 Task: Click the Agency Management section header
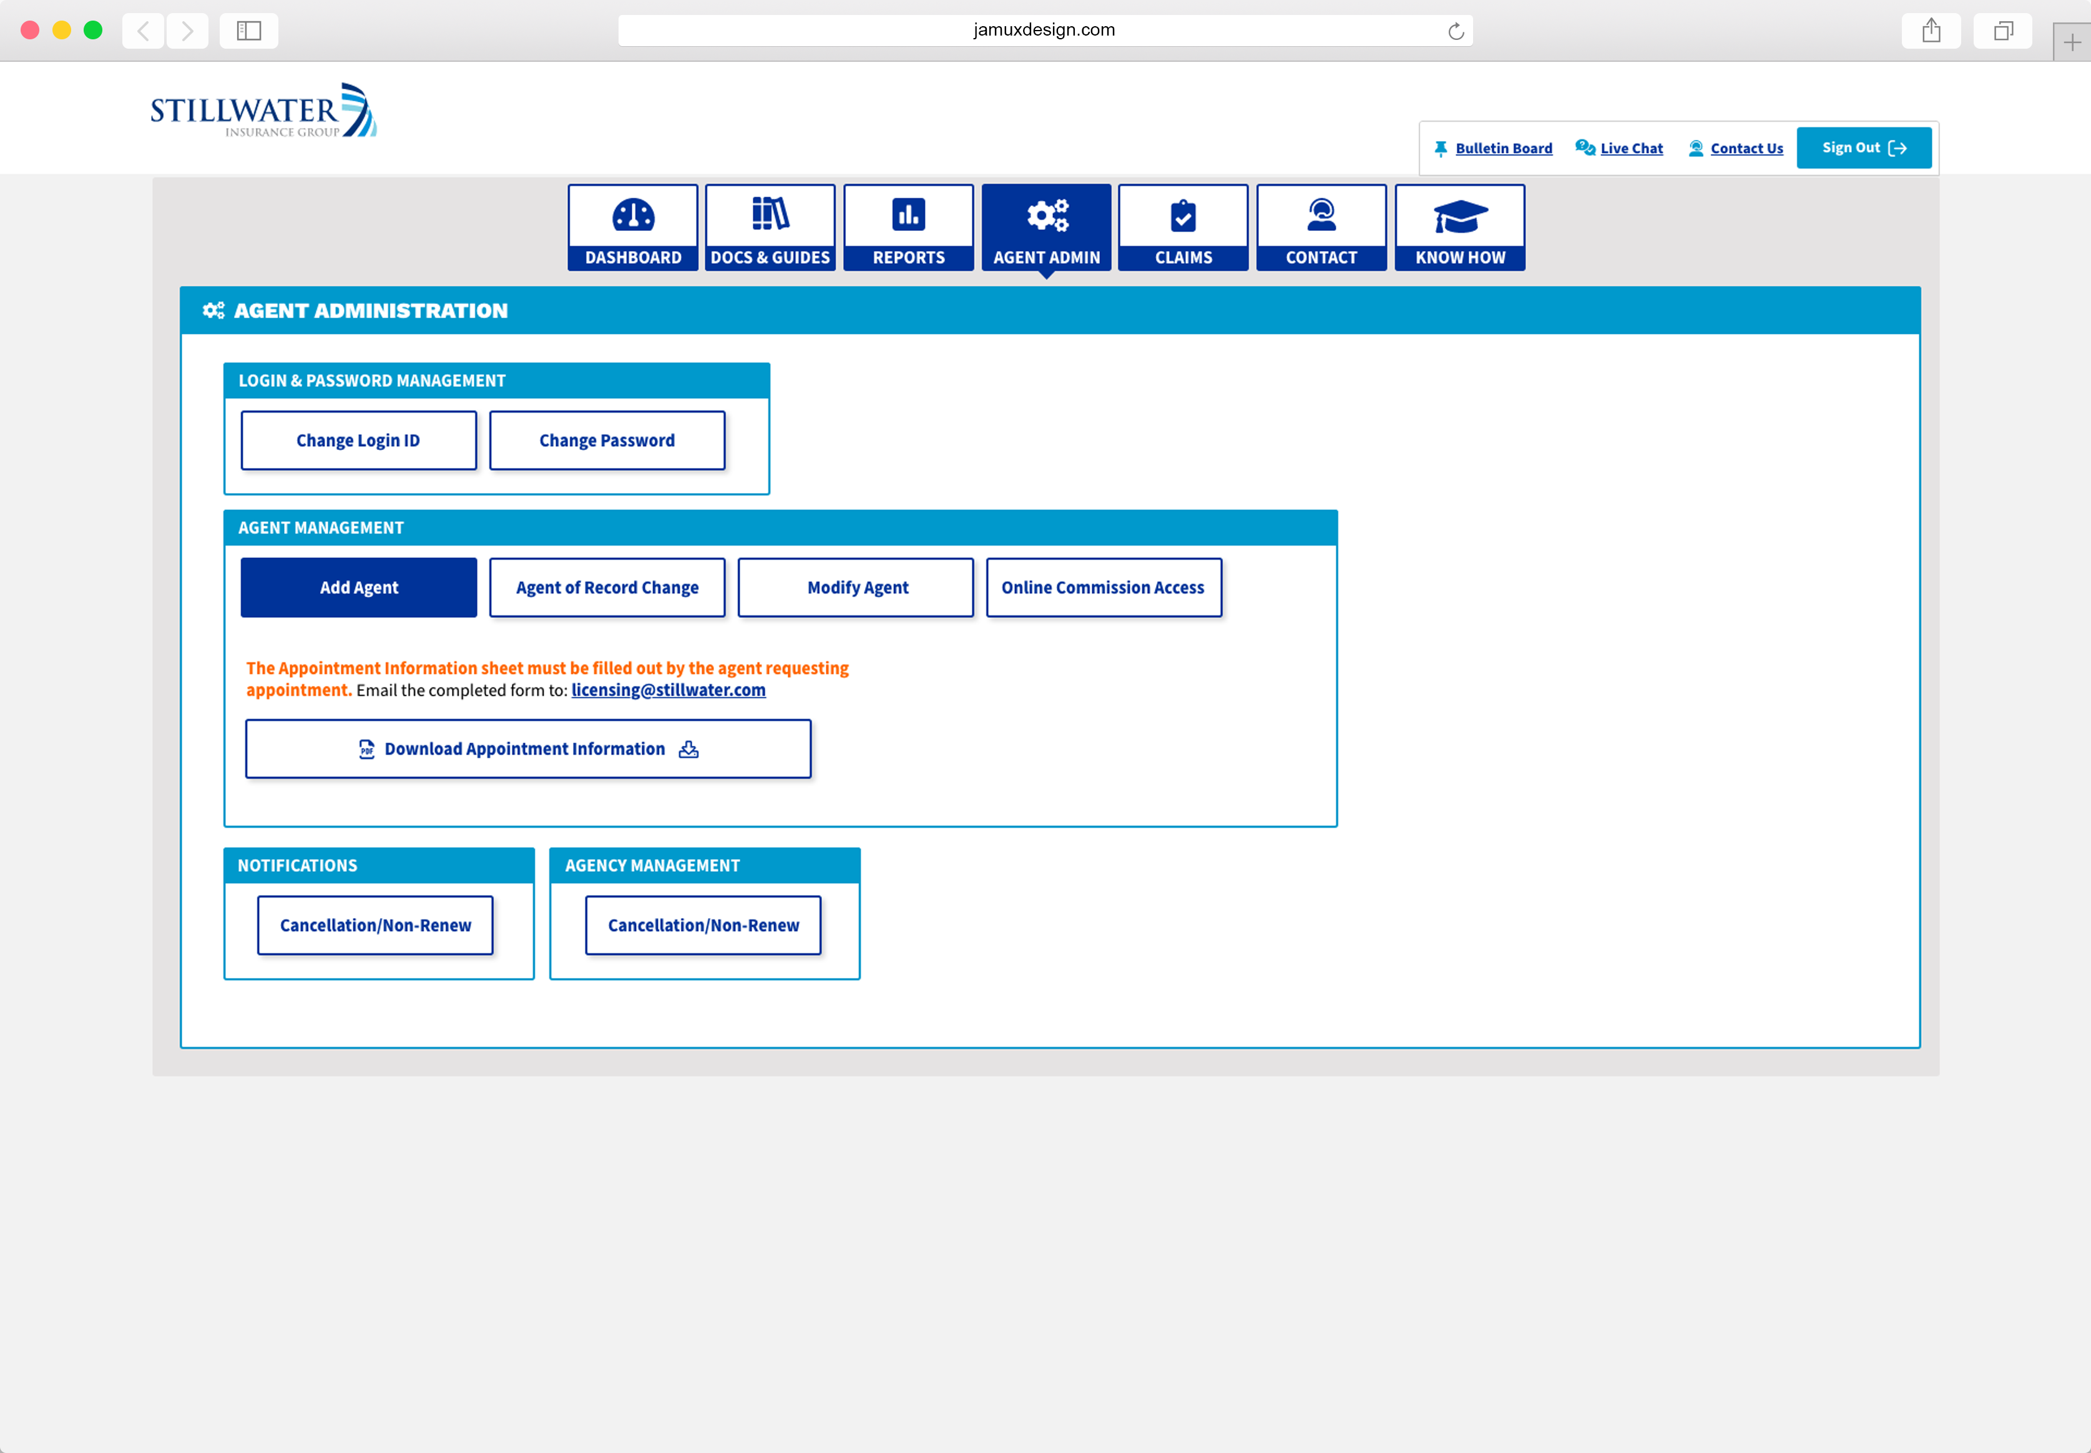(x=705, y=866)
